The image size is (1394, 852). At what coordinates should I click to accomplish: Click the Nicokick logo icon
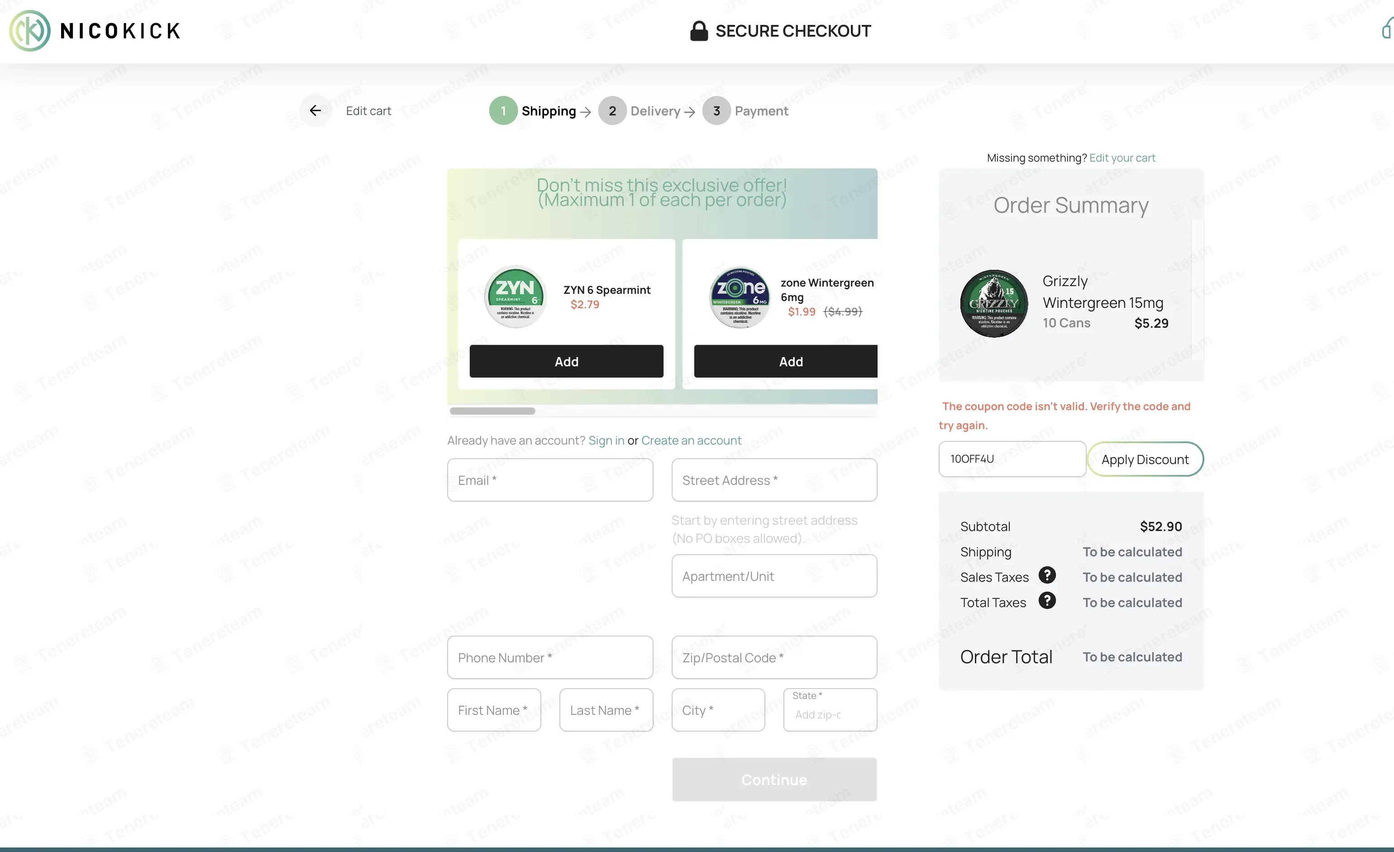30,30
